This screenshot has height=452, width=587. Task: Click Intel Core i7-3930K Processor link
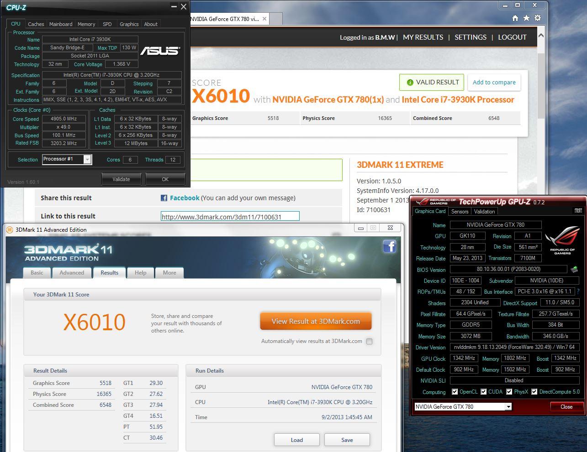(x=458, y=99)
